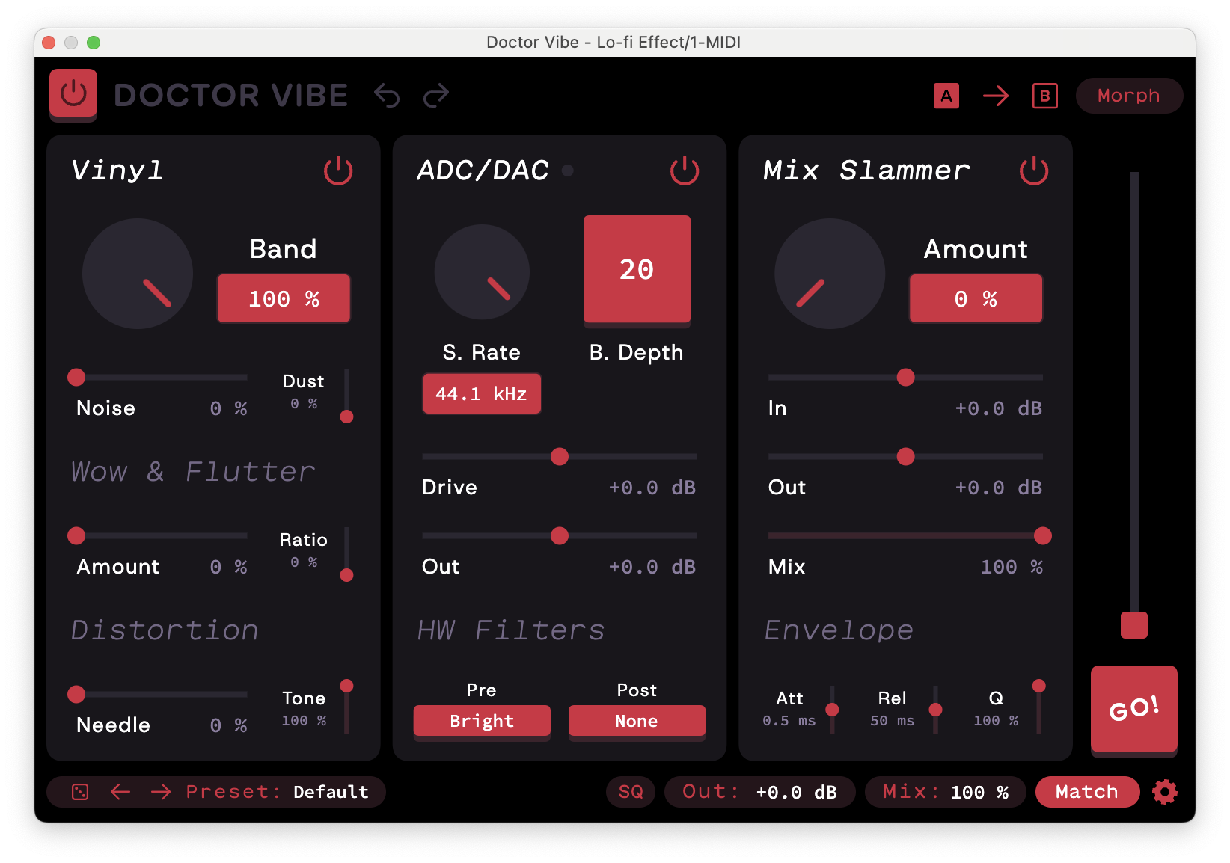The width and height of the screenshot is (1230, 863).
Task: Go to next preset arrow
Action: (161, 792)
